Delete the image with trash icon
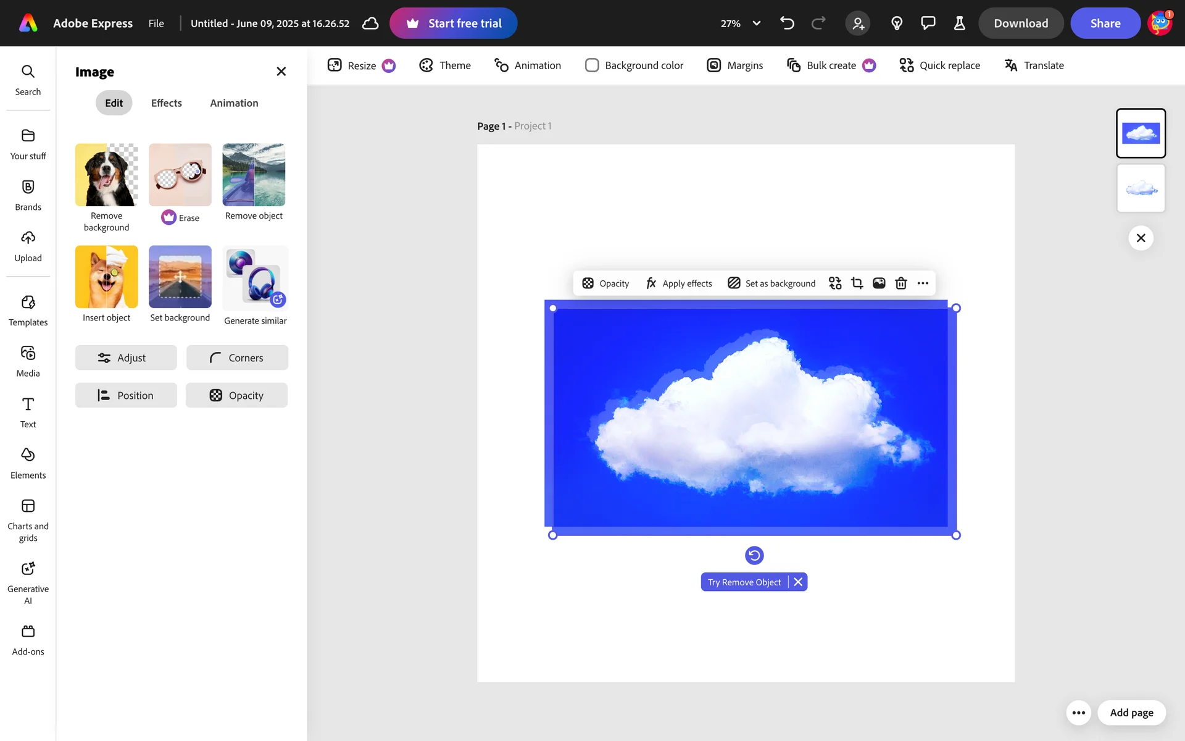This screenshot has width=1185, height=741. (901, 283)
